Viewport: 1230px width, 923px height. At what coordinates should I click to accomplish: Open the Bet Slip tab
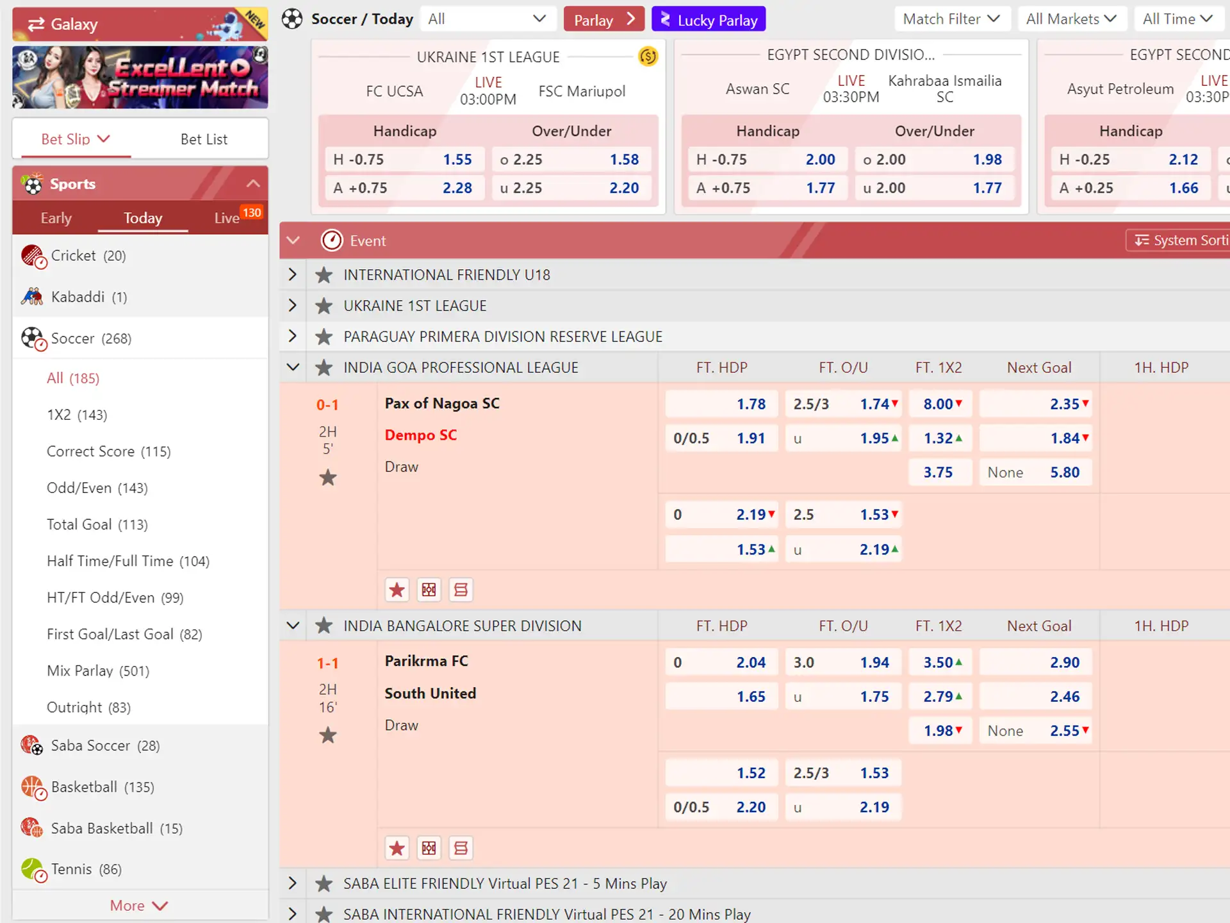tap(76, 139)
